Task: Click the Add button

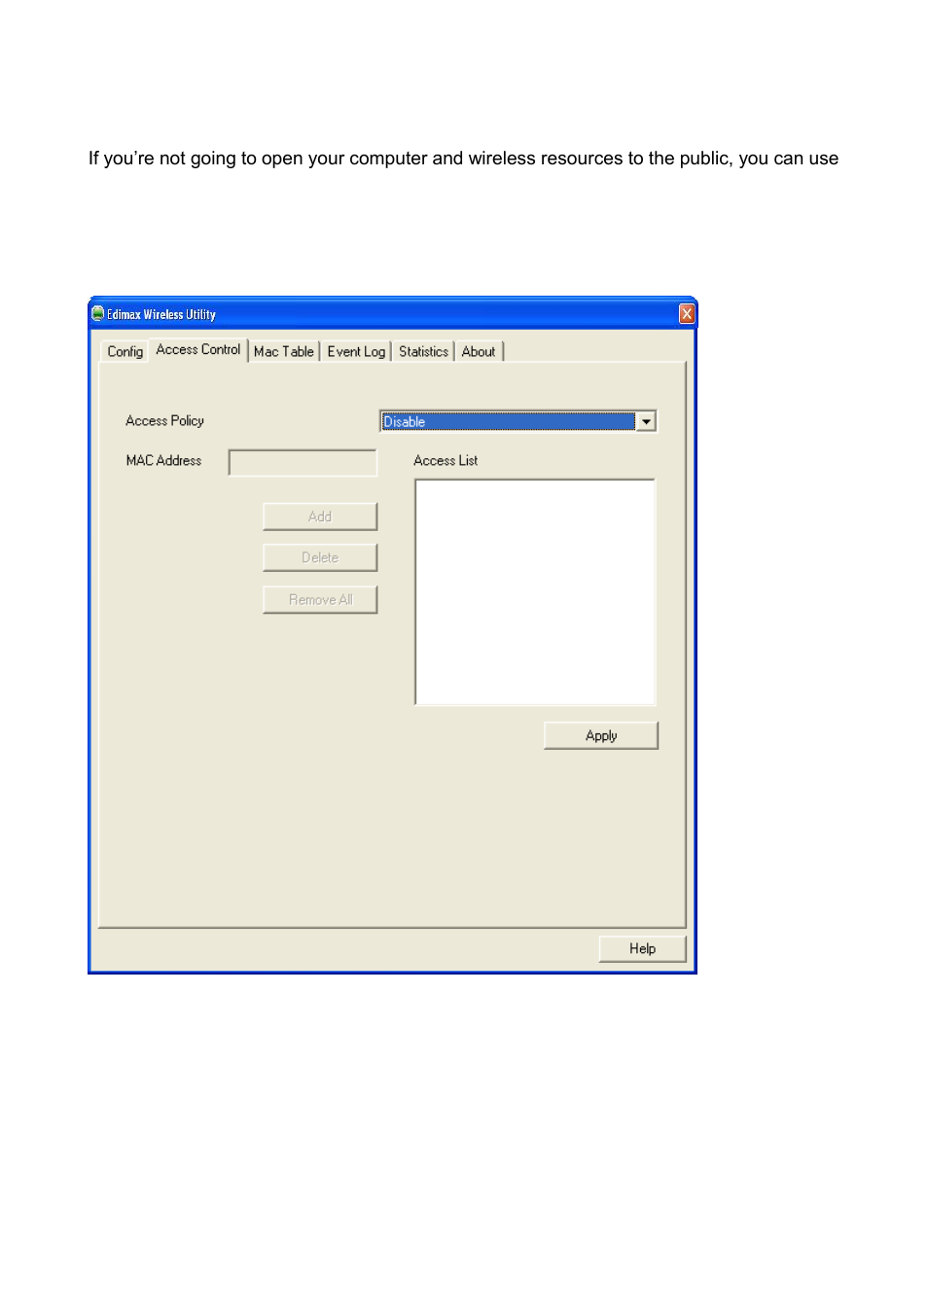Action: point(320,516)
